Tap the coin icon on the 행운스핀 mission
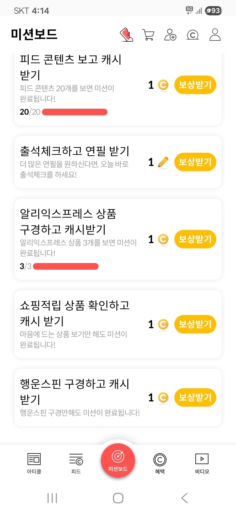 click(x=163, y=397)
